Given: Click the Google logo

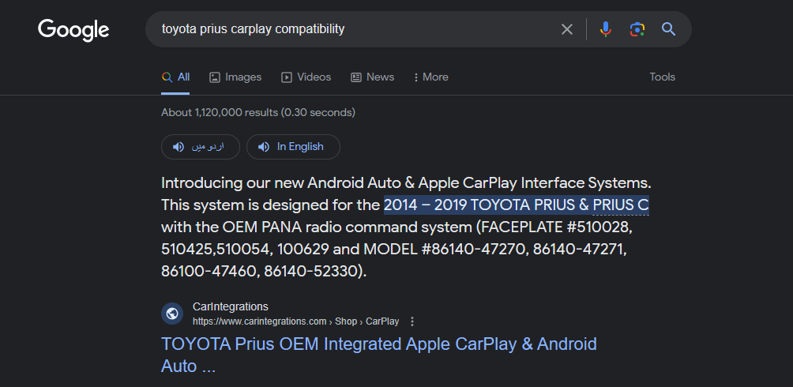Looking at the screenshot, I should 73,30.
